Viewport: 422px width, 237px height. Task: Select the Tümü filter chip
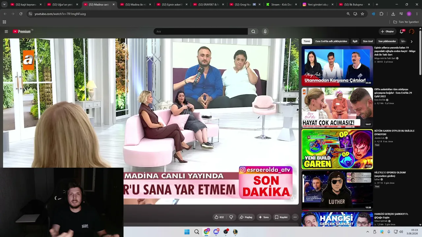click(x=307, y=41)
